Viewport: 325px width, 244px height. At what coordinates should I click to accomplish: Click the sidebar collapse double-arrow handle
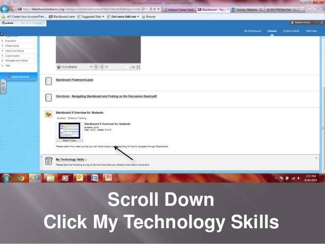click(3, 87)
